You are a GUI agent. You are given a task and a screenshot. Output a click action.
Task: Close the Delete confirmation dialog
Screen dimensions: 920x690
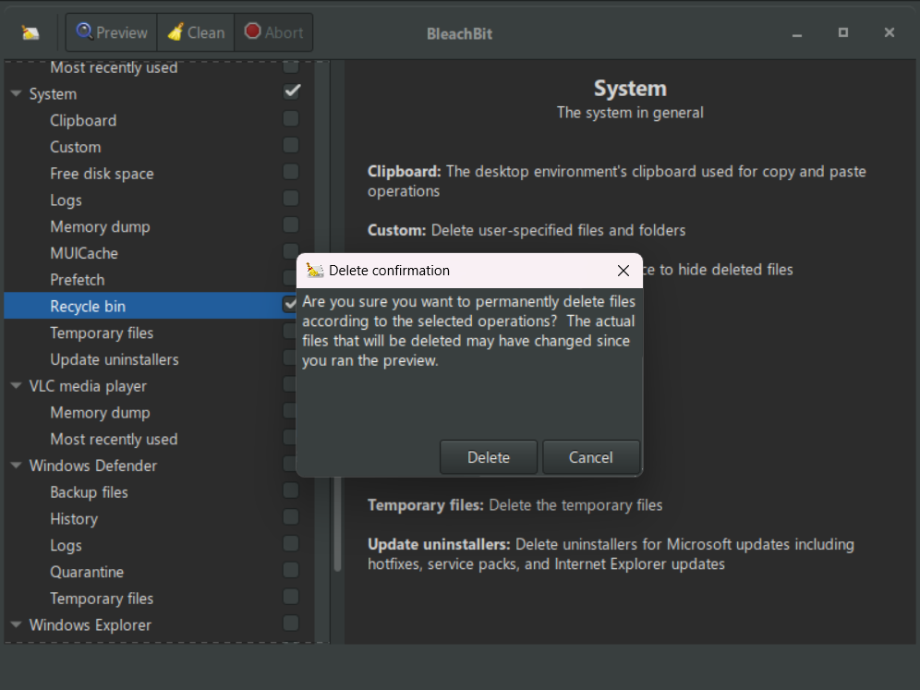click(623, 271)
